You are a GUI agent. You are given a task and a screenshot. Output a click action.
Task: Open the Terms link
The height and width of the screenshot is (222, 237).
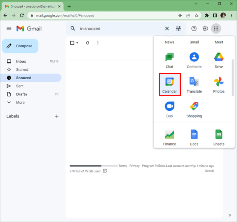tap(123, 166)
